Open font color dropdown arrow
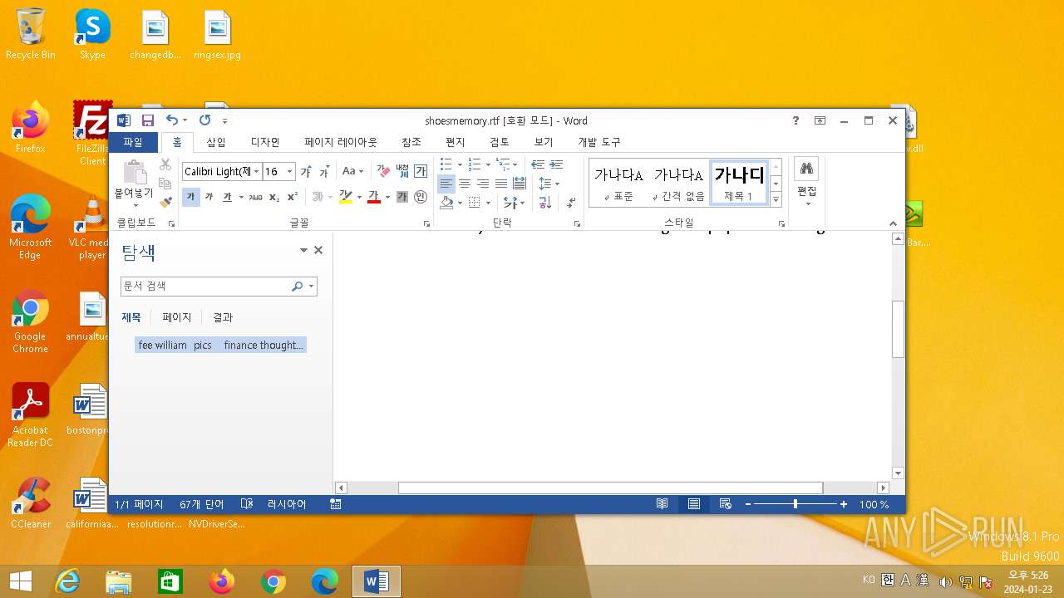Viewport: 1064px width, 598px height. 387,197
